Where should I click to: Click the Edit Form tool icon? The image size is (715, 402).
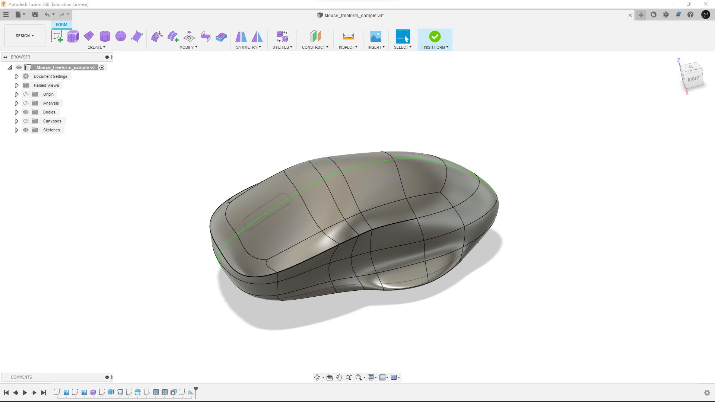coord(157,36)
